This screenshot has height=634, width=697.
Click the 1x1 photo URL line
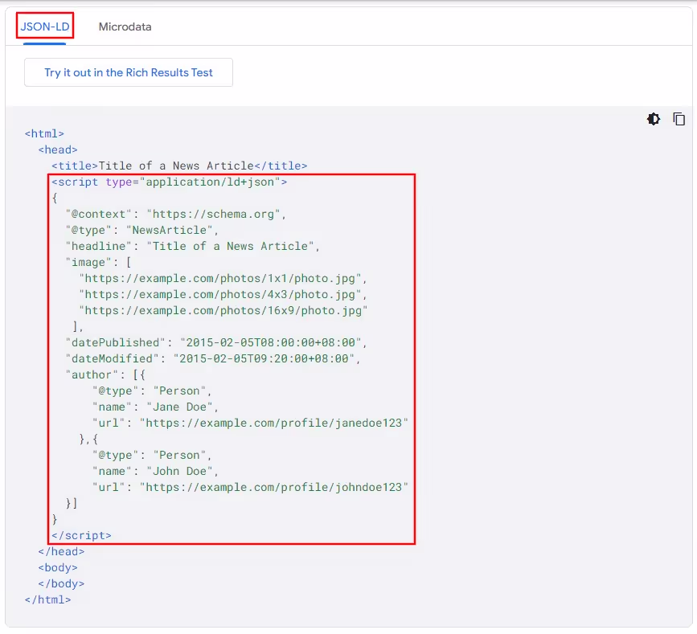[x=223, y=279]
